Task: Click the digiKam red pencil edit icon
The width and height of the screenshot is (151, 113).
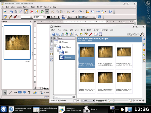Action: (91, 34)
